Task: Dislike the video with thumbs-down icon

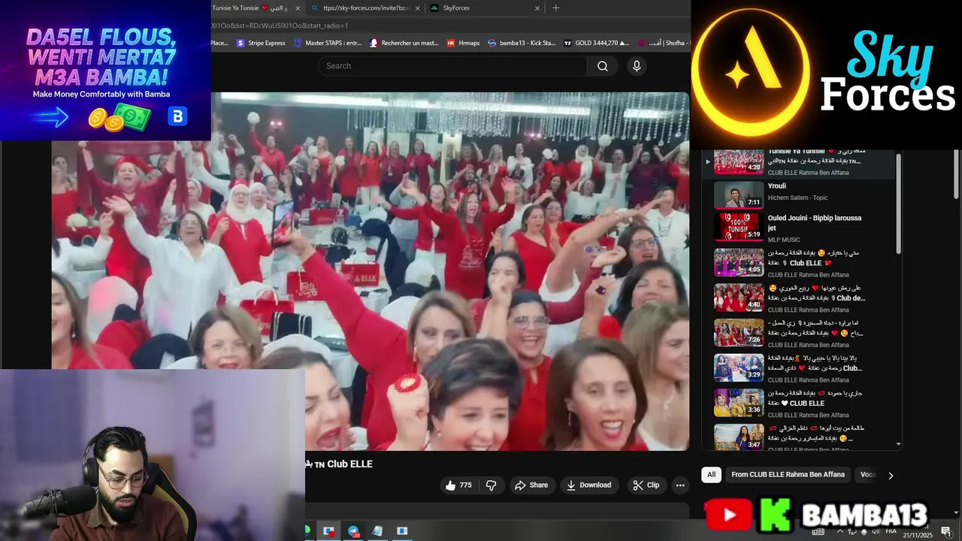Action: pyautogui.click(x=491, y=485)
